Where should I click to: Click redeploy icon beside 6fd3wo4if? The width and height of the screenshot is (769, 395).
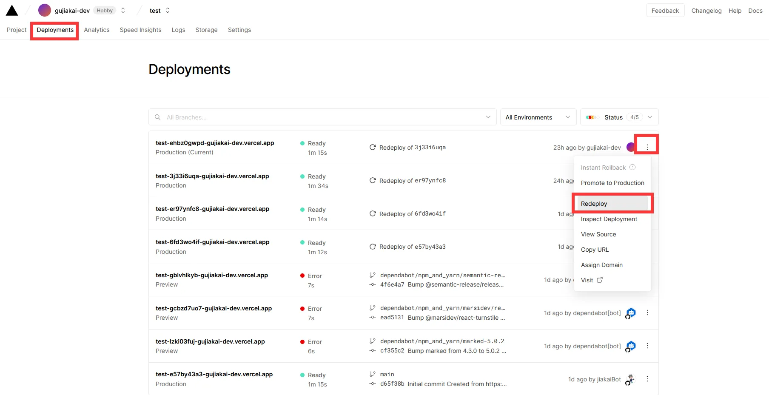pyautogui.click(x=373, y=213)
